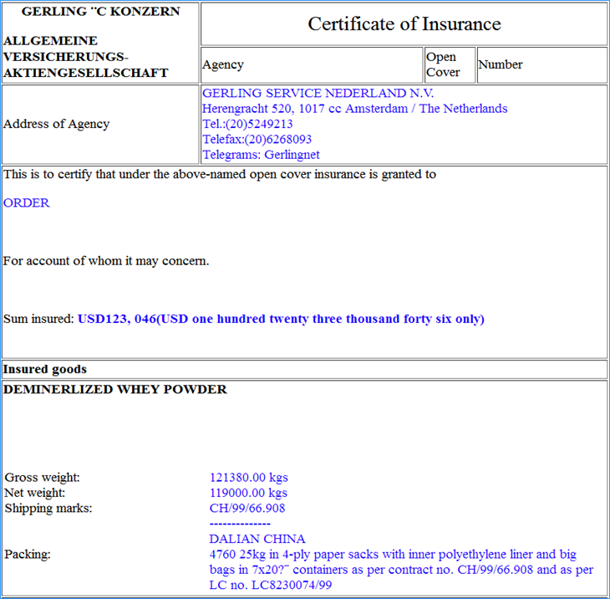Click the Herengracht 520 Amsterdam address line
610x599 pixels.
[x=355, y=108]
